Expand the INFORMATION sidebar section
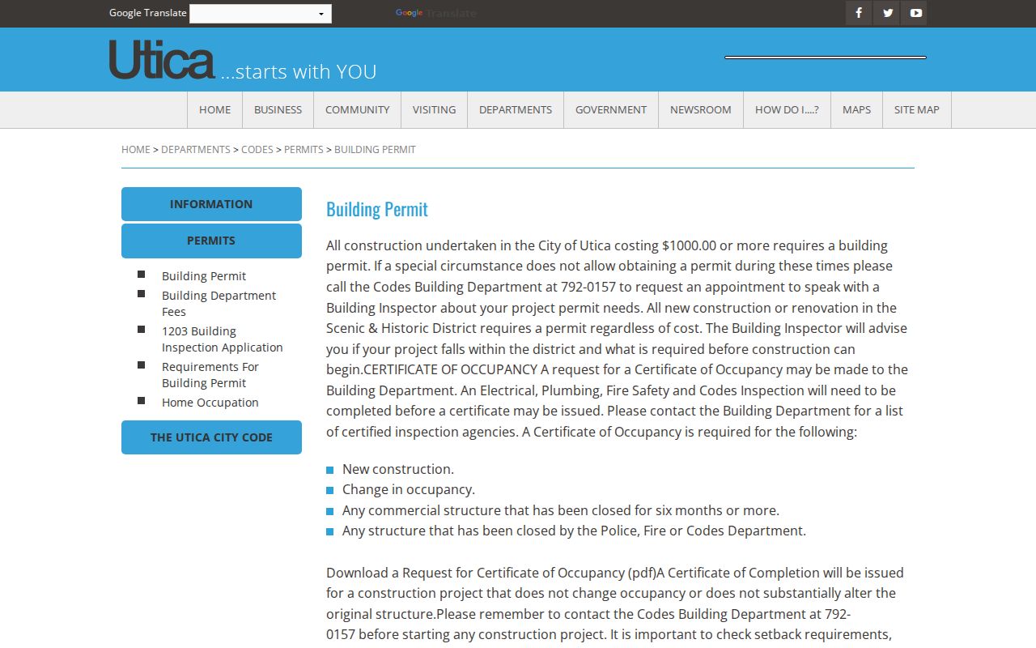The width and height of the screenshot is (1036, 648). [x=211, y=204]
